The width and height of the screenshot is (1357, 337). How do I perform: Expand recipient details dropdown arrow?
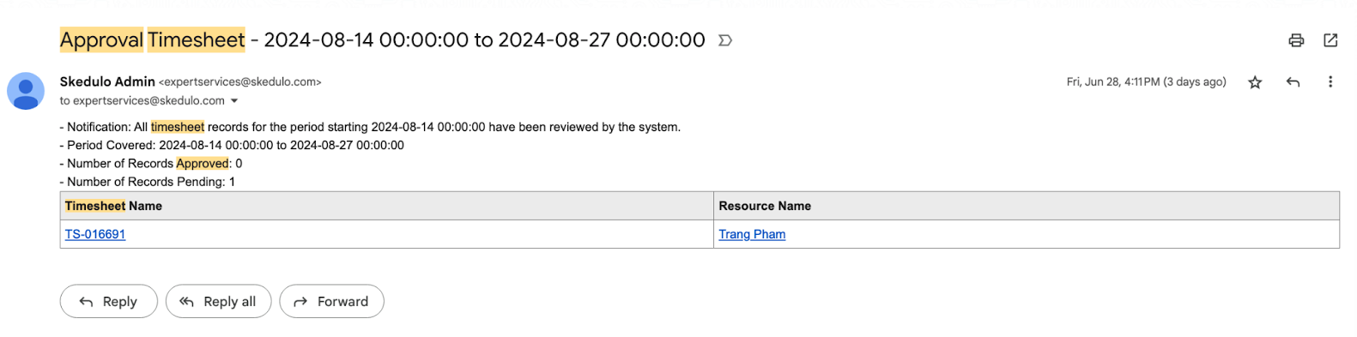pyautogui.click(x=234, y=101)
